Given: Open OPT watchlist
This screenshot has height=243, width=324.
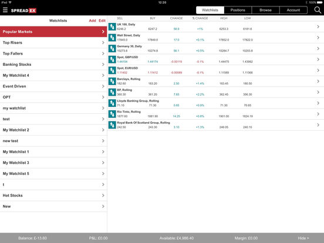Looking at the screenshot, I should pyautogui.click(x=53, y=97).
